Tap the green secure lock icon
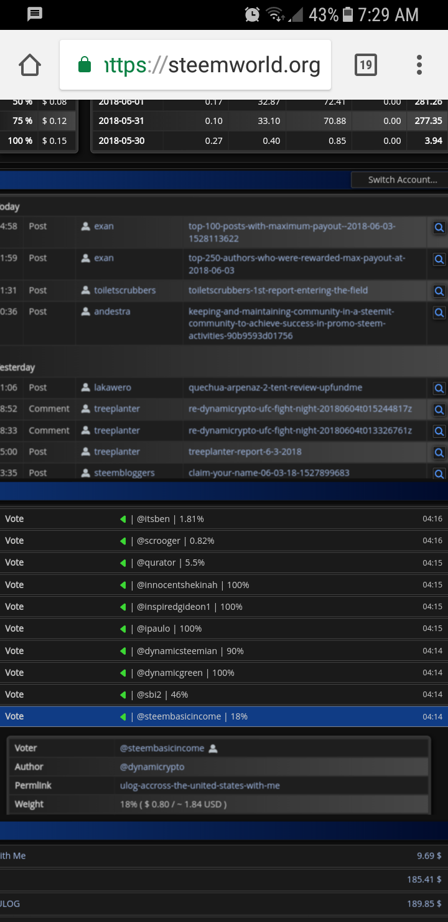 (85, 65)
